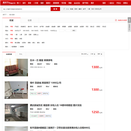Select the 500-1000元 rent filter option
Screen dimensions: 131x131
tap(35, 31)
